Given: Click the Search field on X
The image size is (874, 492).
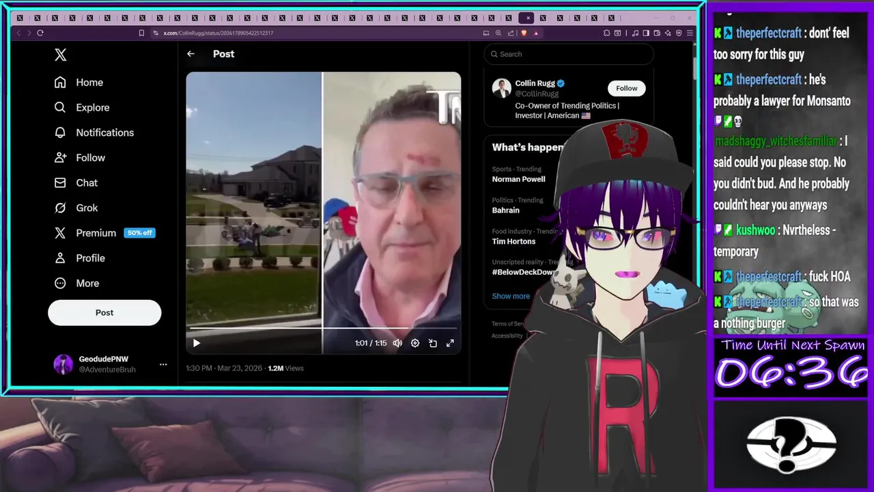Looking at the screenshot, I should (x=568, y=54).
